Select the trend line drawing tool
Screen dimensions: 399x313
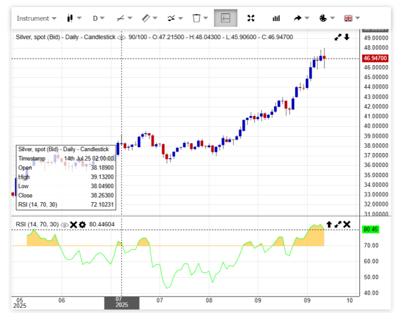[121, 18]
